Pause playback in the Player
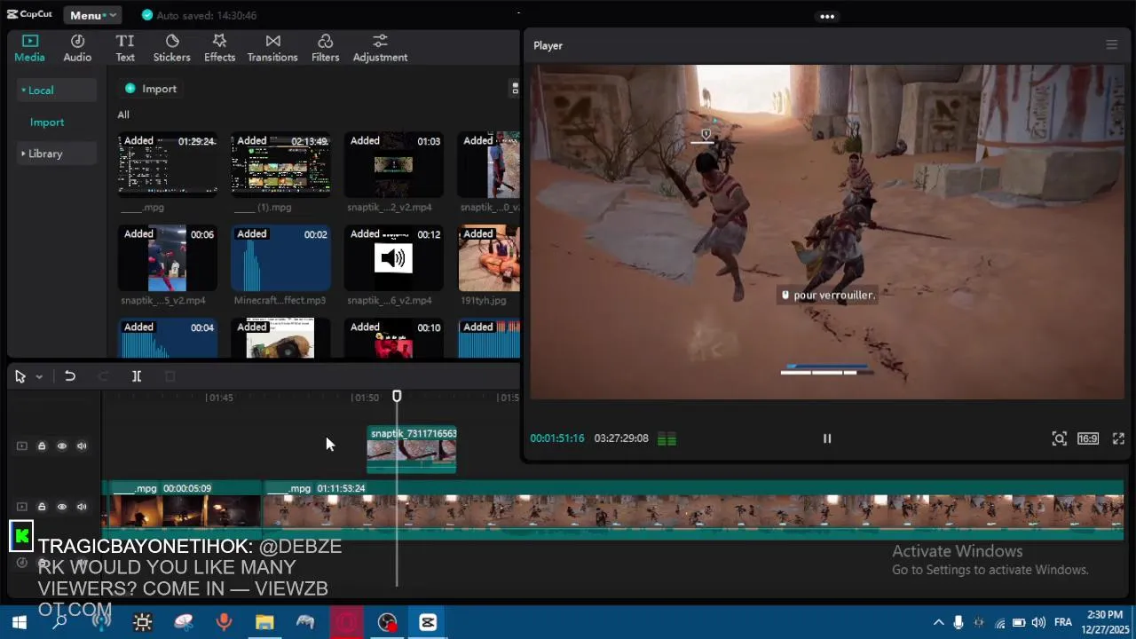The height and width of the screenshot is (639, 1136). coord(827,438)
